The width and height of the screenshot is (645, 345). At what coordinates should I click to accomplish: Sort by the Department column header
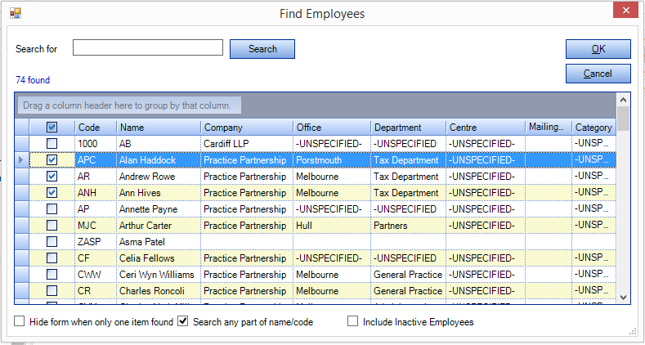pyautogui.click(x=409, y=128)
